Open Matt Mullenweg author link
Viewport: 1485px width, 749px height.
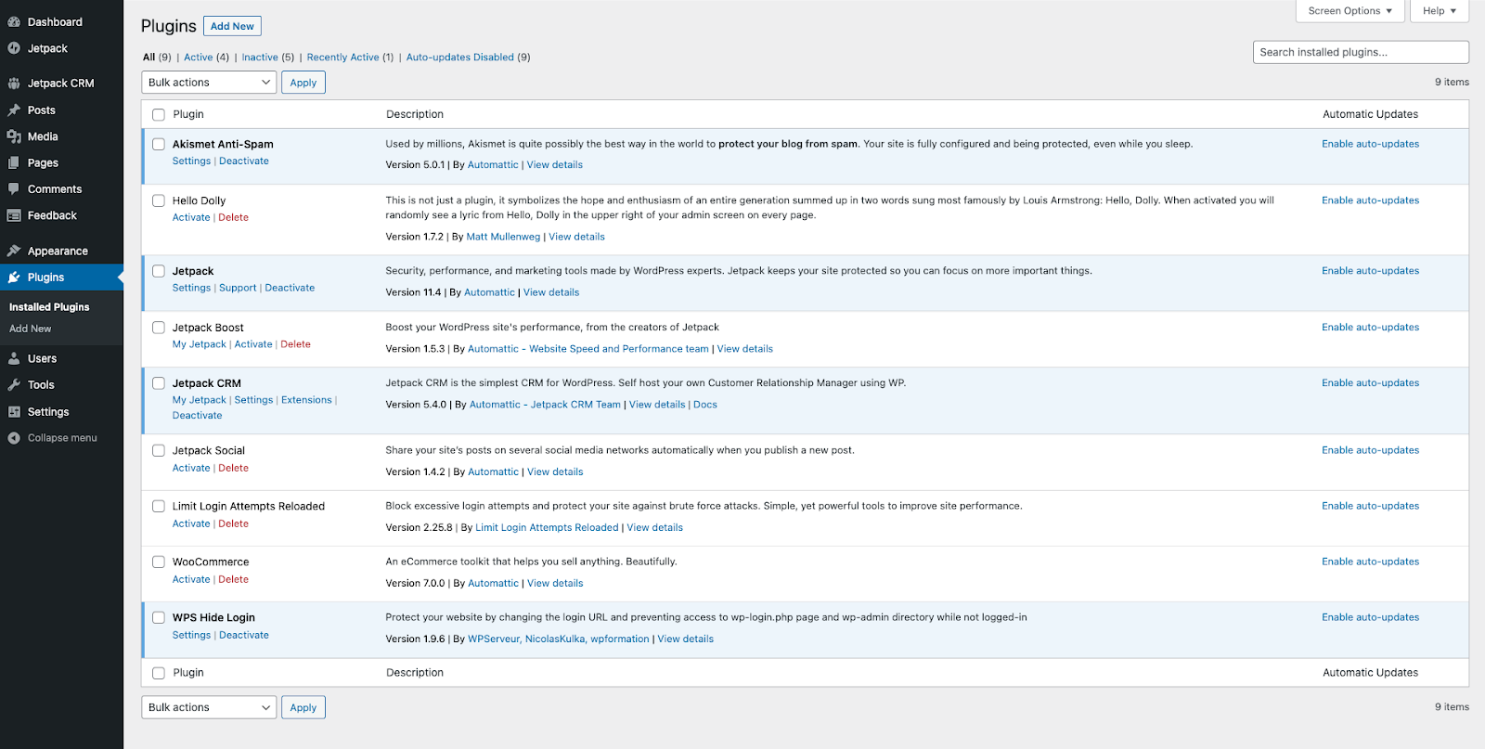[x=503, y=237]
